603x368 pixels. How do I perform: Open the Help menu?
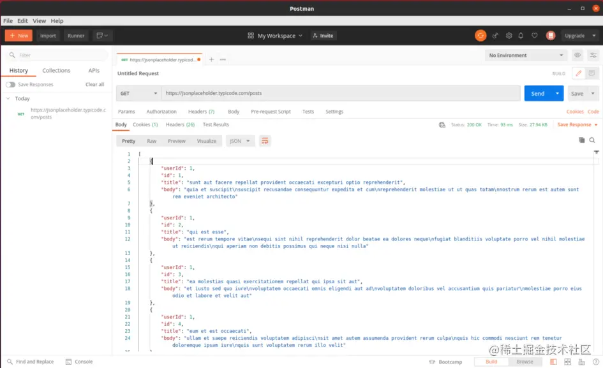[x=57, y=21]
